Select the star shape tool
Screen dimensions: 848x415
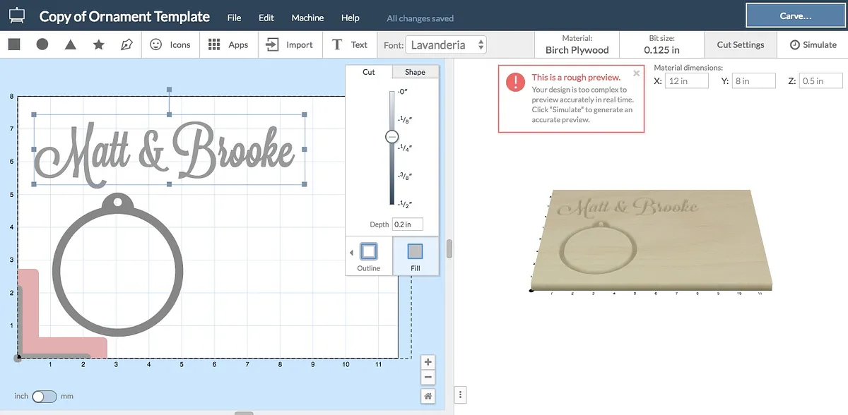tap(99, 44)
